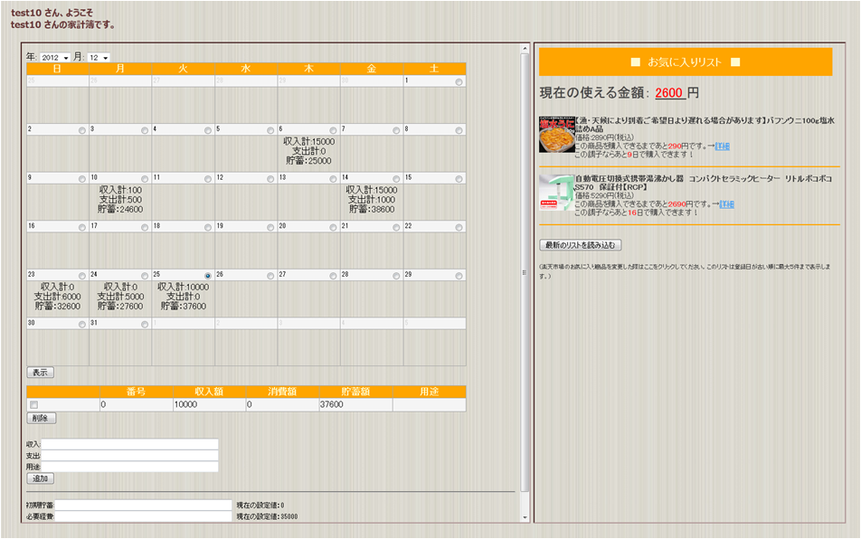Click the 初期貯蓄 initial savings input field
The width and height of the screenshot is (861, 539).
(144, 505)
